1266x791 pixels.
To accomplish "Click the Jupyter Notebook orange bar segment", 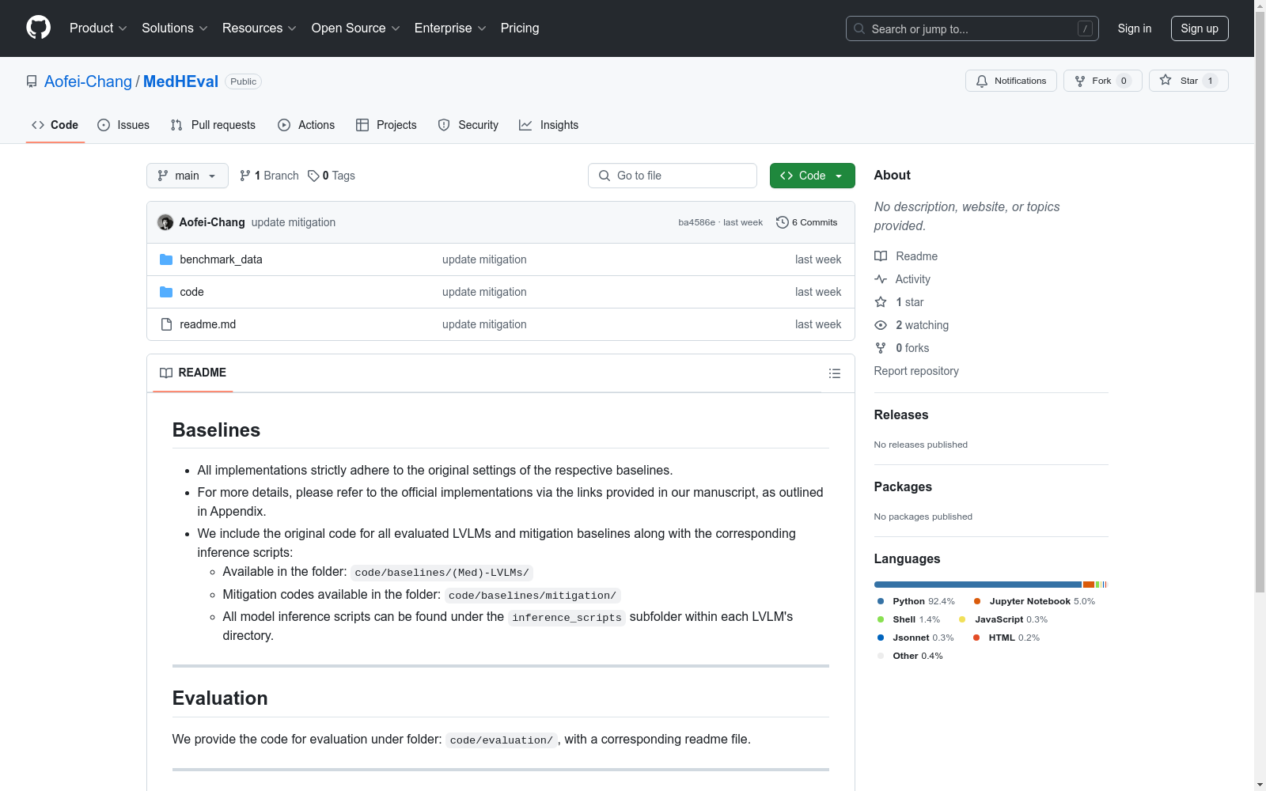I will (1089, 585).
